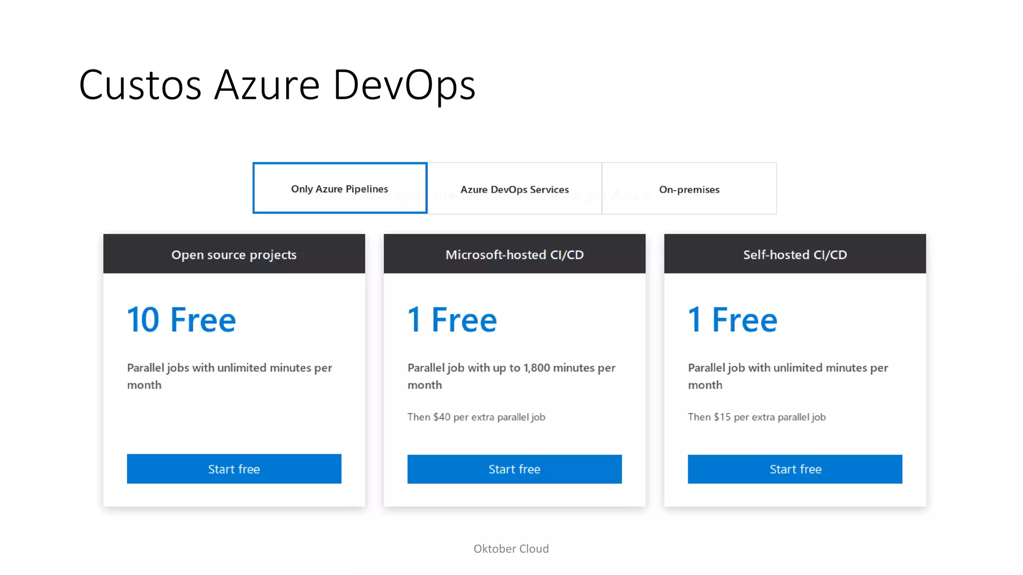Image resolution: width=1023 pixels, height=575 pixels.
Task: Click Start free under Self-hosted CI/CD
Action: pos(795,469)
